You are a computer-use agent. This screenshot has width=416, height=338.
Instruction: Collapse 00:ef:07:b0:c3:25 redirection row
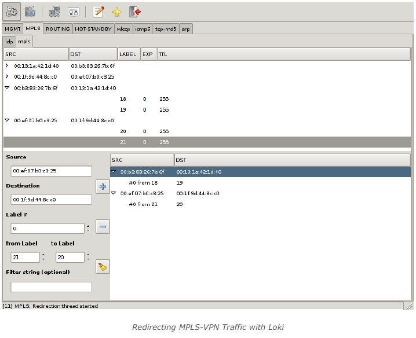pos(114,193)
